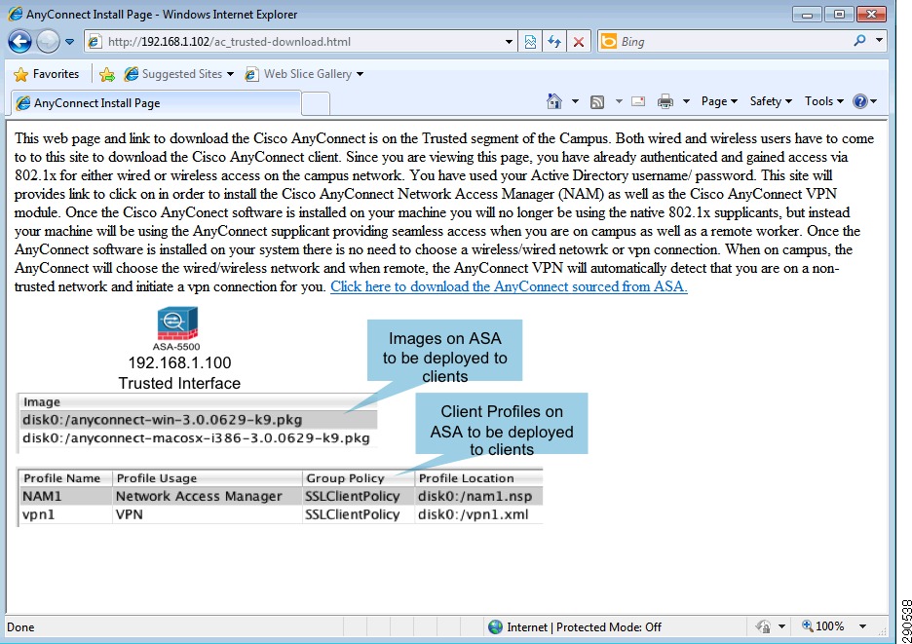
Task: Select anyconnect-win-3.0.0629-k9.pkg image row
Action: click(198, 420)
